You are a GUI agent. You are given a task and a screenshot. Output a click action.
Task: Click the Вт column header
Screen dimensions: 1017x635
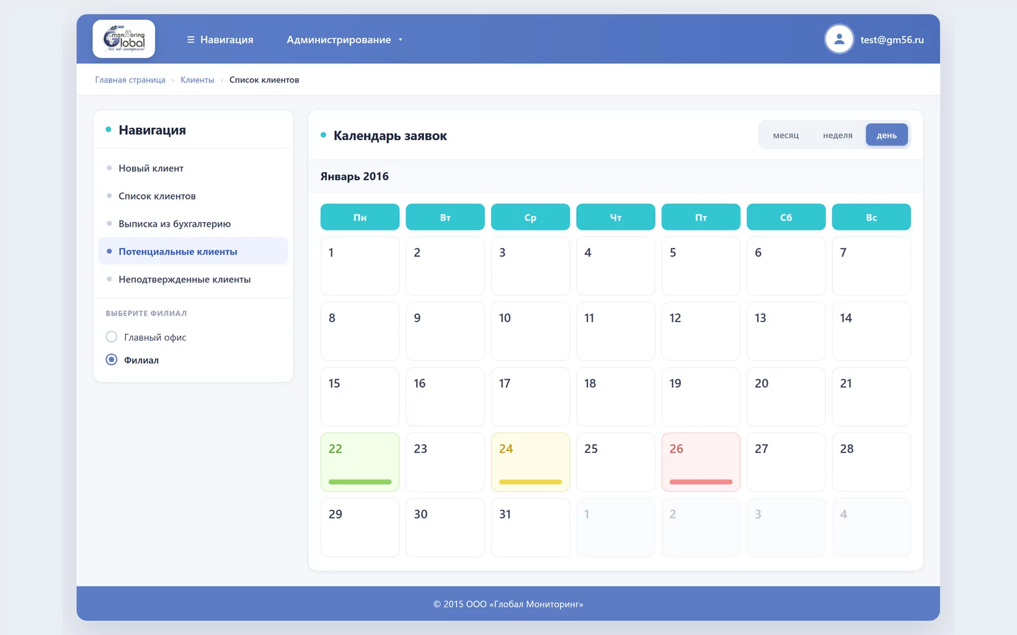445,217
